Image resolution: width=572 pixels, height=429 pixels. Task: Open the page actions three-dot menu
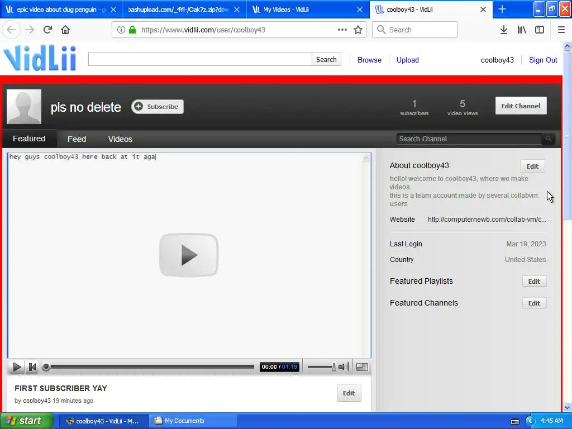coord(342,30)
